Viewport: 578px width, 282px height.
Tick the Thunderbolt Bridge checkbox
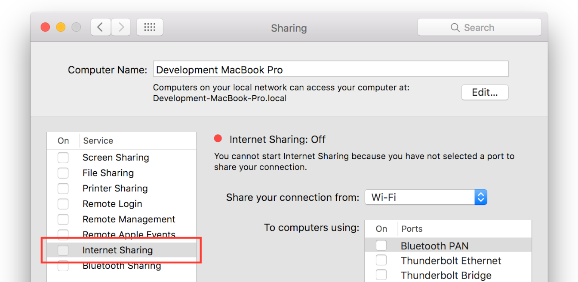point(381,275)
